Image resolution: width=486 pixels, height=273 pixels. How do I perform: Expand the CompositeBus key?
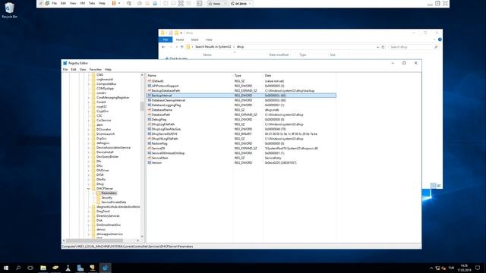[88, 84]
